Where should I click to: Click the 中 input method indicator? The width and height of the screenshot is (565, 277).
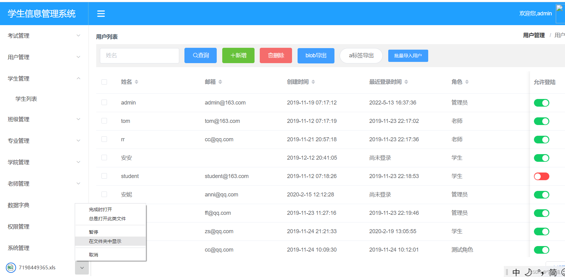point(516,272)
